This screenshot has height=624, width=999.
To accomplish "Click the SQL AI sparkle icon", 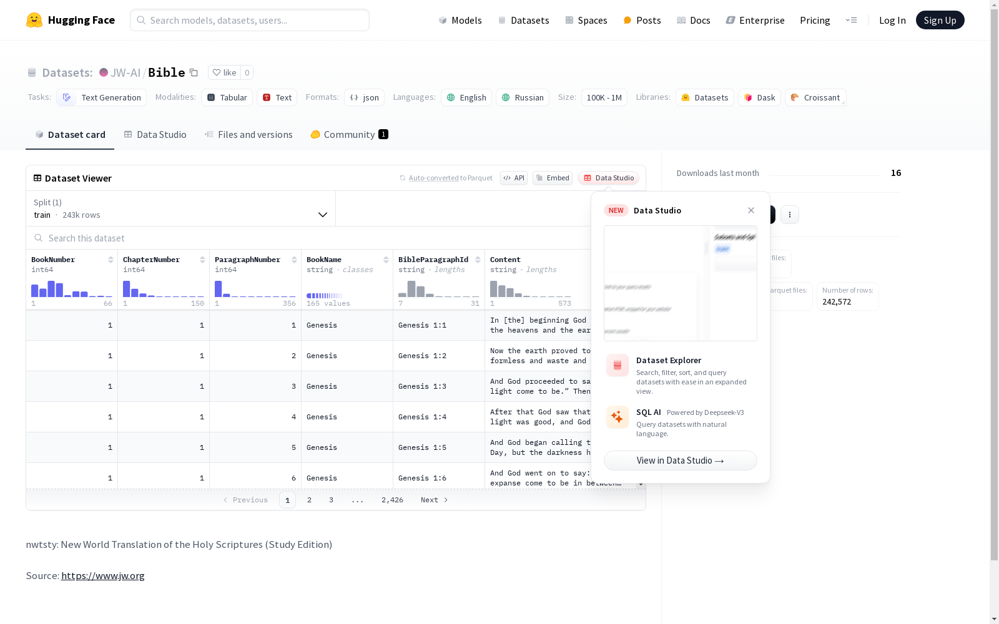I will click(x=618, y=417).
